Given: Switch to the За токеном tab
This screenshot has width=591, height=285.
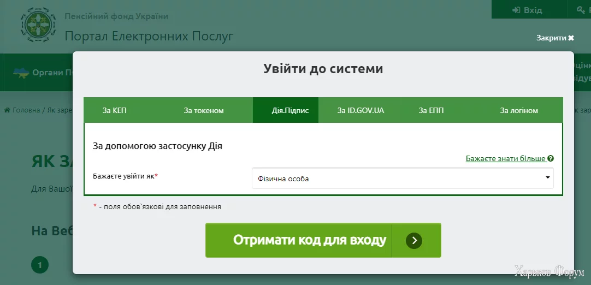Looking at the screenshot, I should [204, 110].
